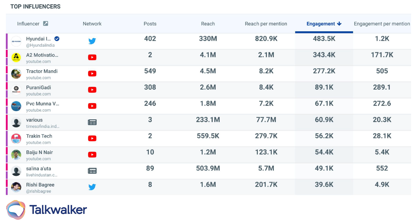Click the YouTube icon for Tractor Mandi
420x224 pixels.
click(92, 73)
